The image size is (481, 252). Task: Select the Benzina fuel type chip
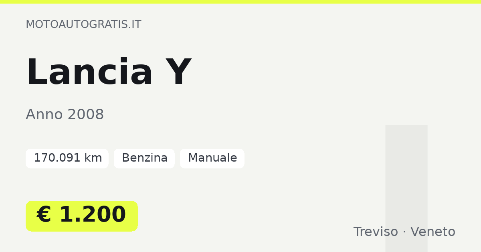point(144,158)
